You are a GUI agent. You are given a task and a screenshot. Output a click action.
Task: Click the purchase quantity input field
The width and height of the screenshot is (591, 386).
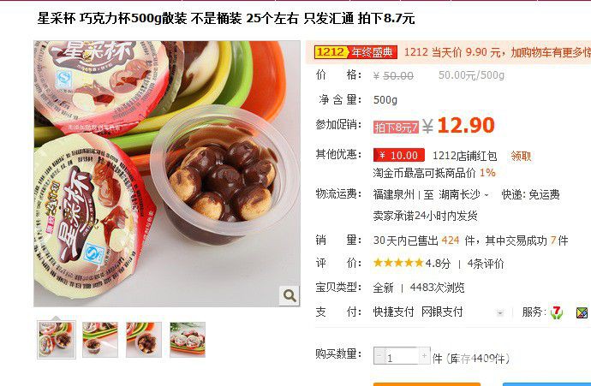[402, 356]
